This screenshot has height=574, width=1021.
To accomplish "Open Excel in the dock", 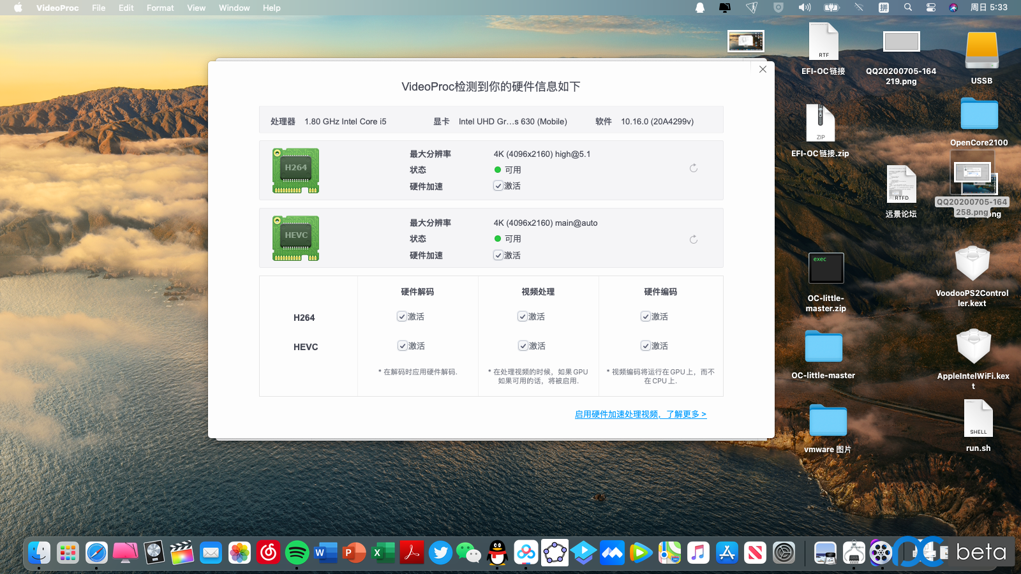I will tap(383, 552).
